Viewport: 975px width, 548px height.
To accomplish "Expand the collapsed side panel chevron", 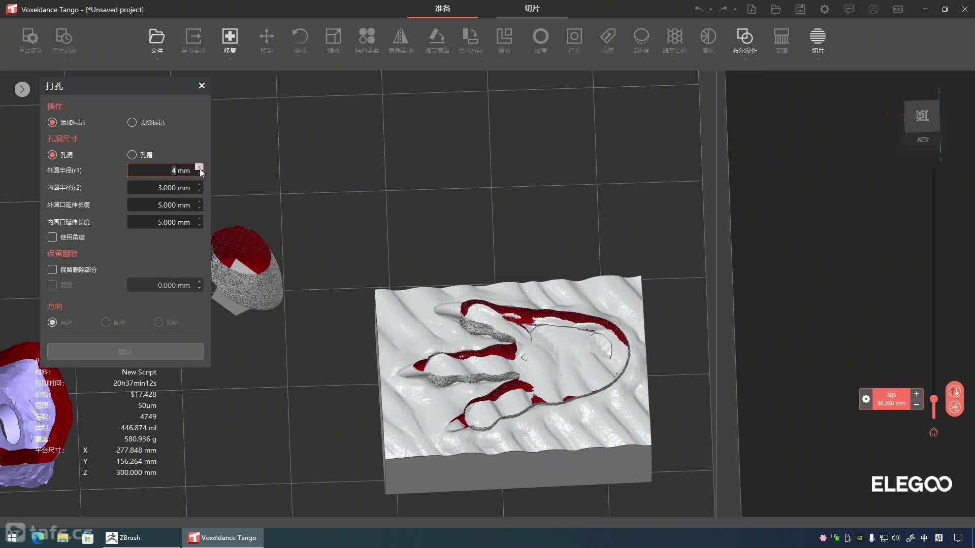I will coord(22,89).
